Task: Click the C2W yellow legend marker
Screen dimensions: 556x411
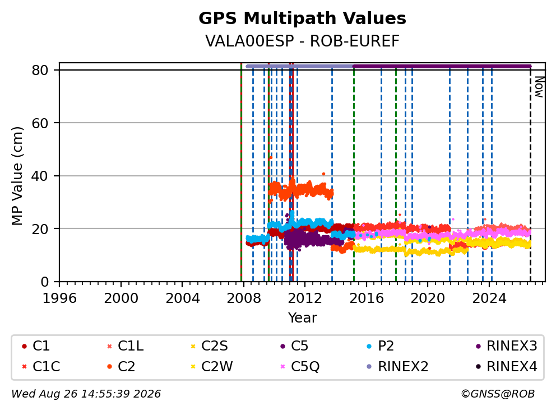Action: pos(193,367)
